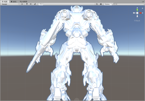Toggle the 2D view mode button

click(x=22, y=4)
